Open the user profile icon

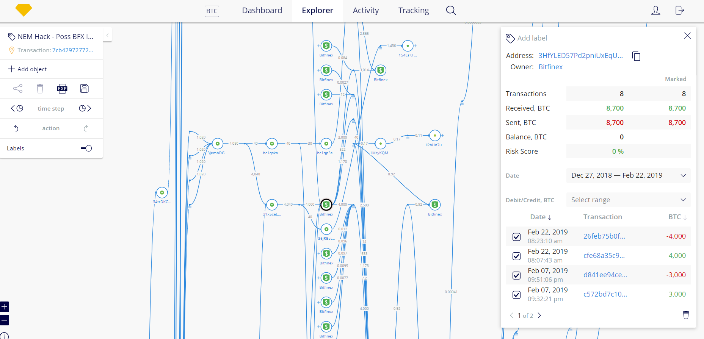click(655, 10)
